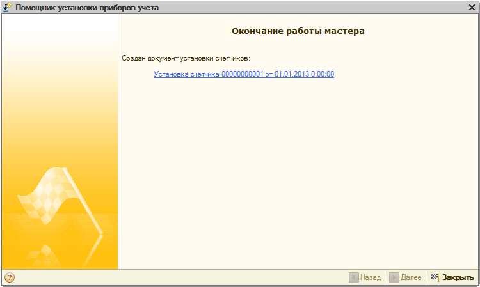This screenshot has height=287, width=480.
Task: Click the Назад button
Action: pyautogui.click(x=365, y=277)
